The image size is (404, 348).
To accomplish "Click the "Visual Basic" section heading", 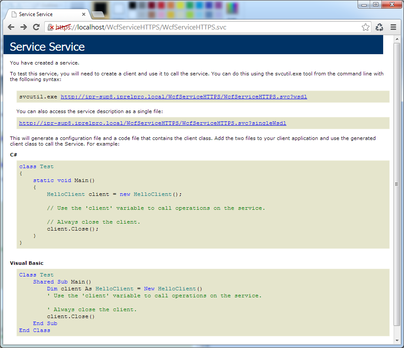I will tap(27, 263).
